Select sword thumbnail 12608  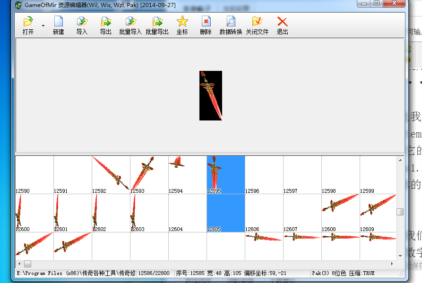pyautogui.click(x=340, y=213)
